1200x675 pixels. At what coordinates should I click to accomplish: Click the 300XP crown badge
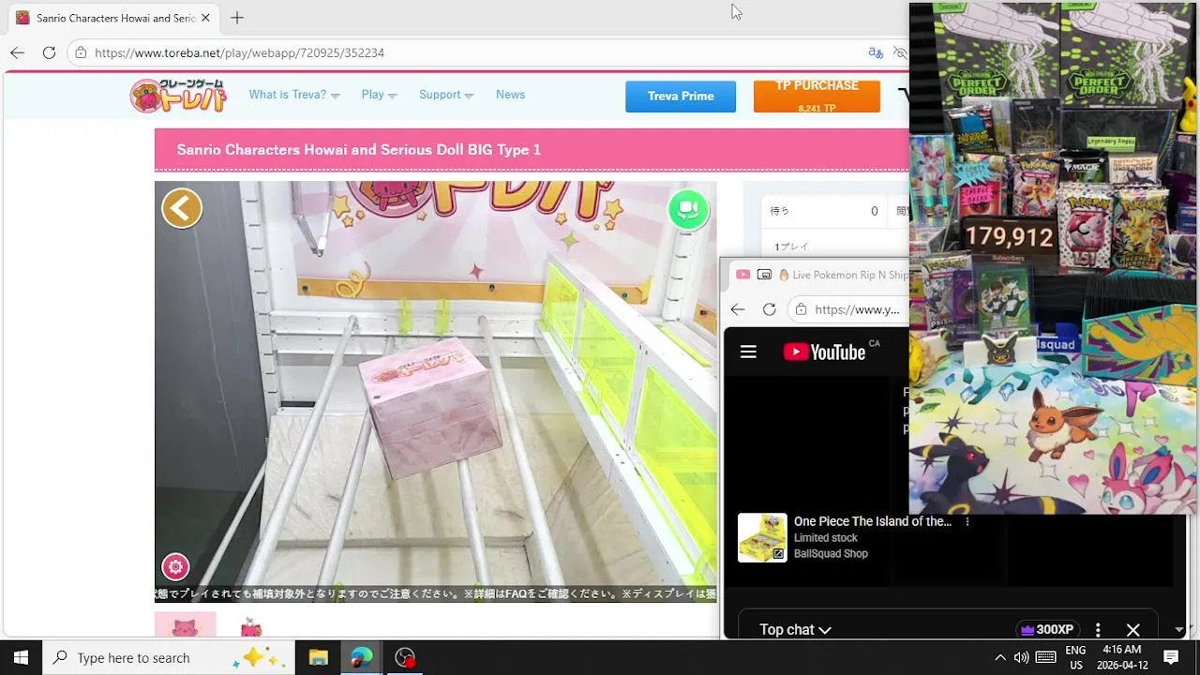(x=1047, y=630)
